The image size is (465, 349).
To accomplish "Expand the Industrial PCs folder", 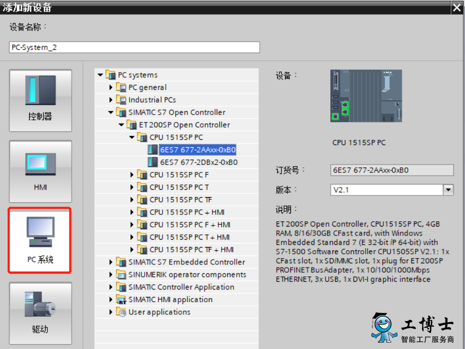I will click(x=110, y=100).
